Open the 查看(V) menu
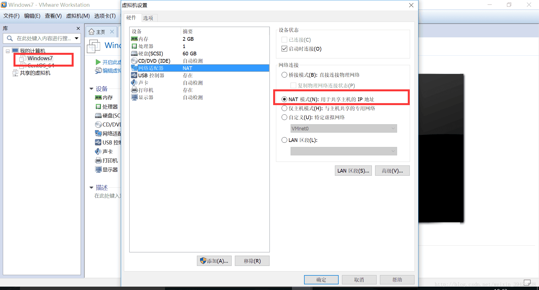The image size is (539, 290). [x=53, y=16]
